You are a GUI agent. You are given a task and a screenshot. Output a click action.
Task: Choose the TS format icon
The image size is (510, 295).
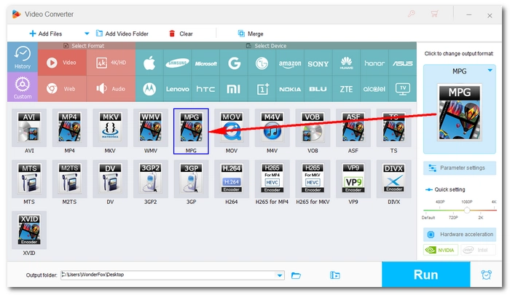click(393, 127)
